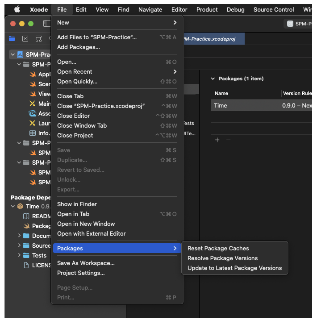Select the Time package table row
The image size is (317, 324).
(x=261, y=105)
